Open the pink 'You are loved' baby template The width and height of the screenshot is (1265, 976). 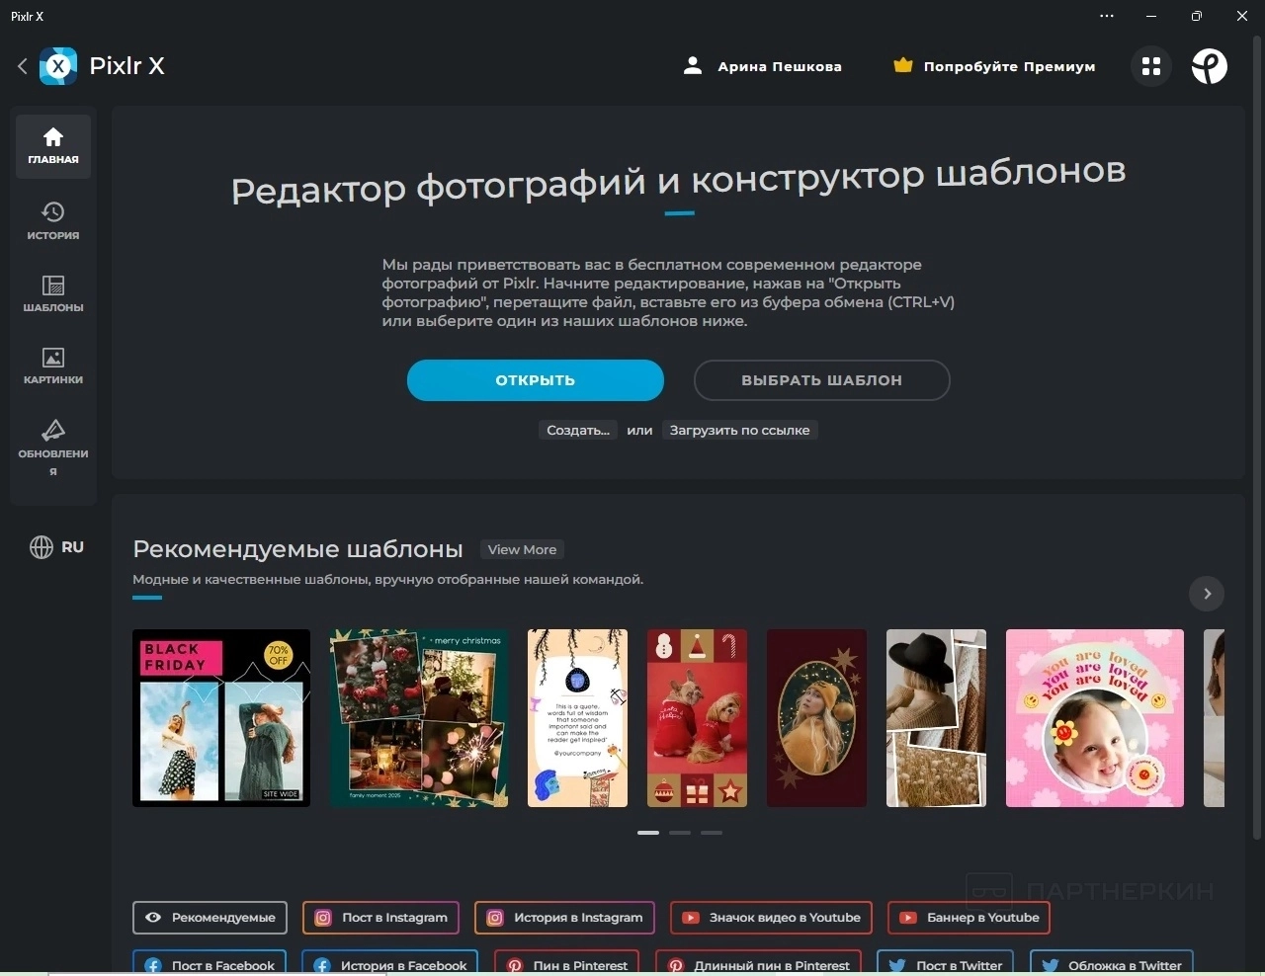(x=1095, y=718)
